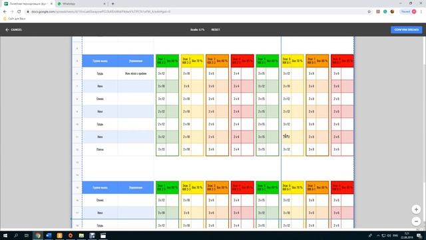Click the CONFIRM BREAKS button
The height and width of the screenshot is (240, 426).
click(407, 29)
